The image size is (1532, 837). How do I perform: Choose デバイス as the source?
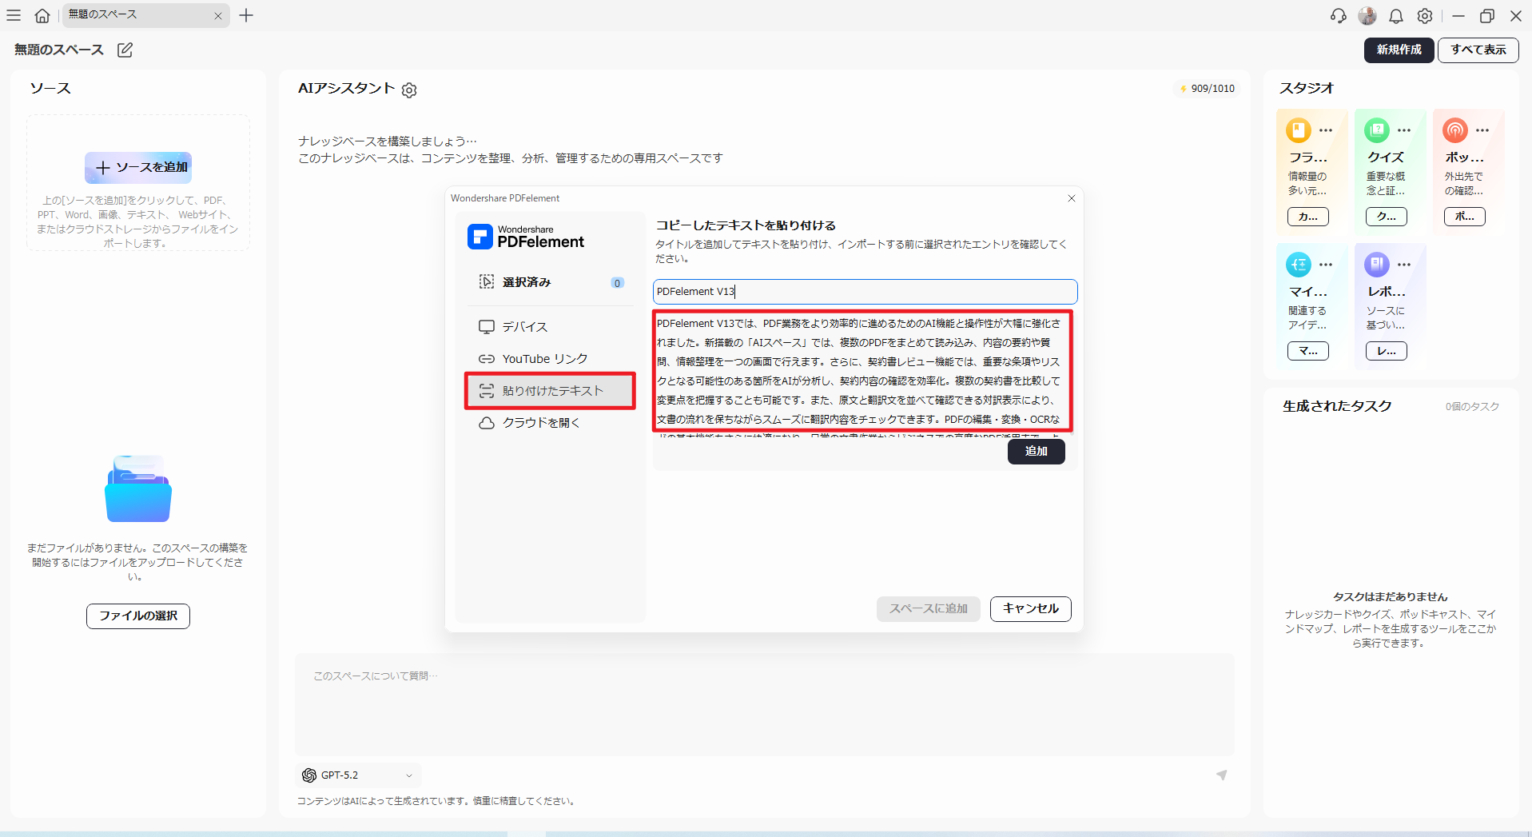coord(551,327)
